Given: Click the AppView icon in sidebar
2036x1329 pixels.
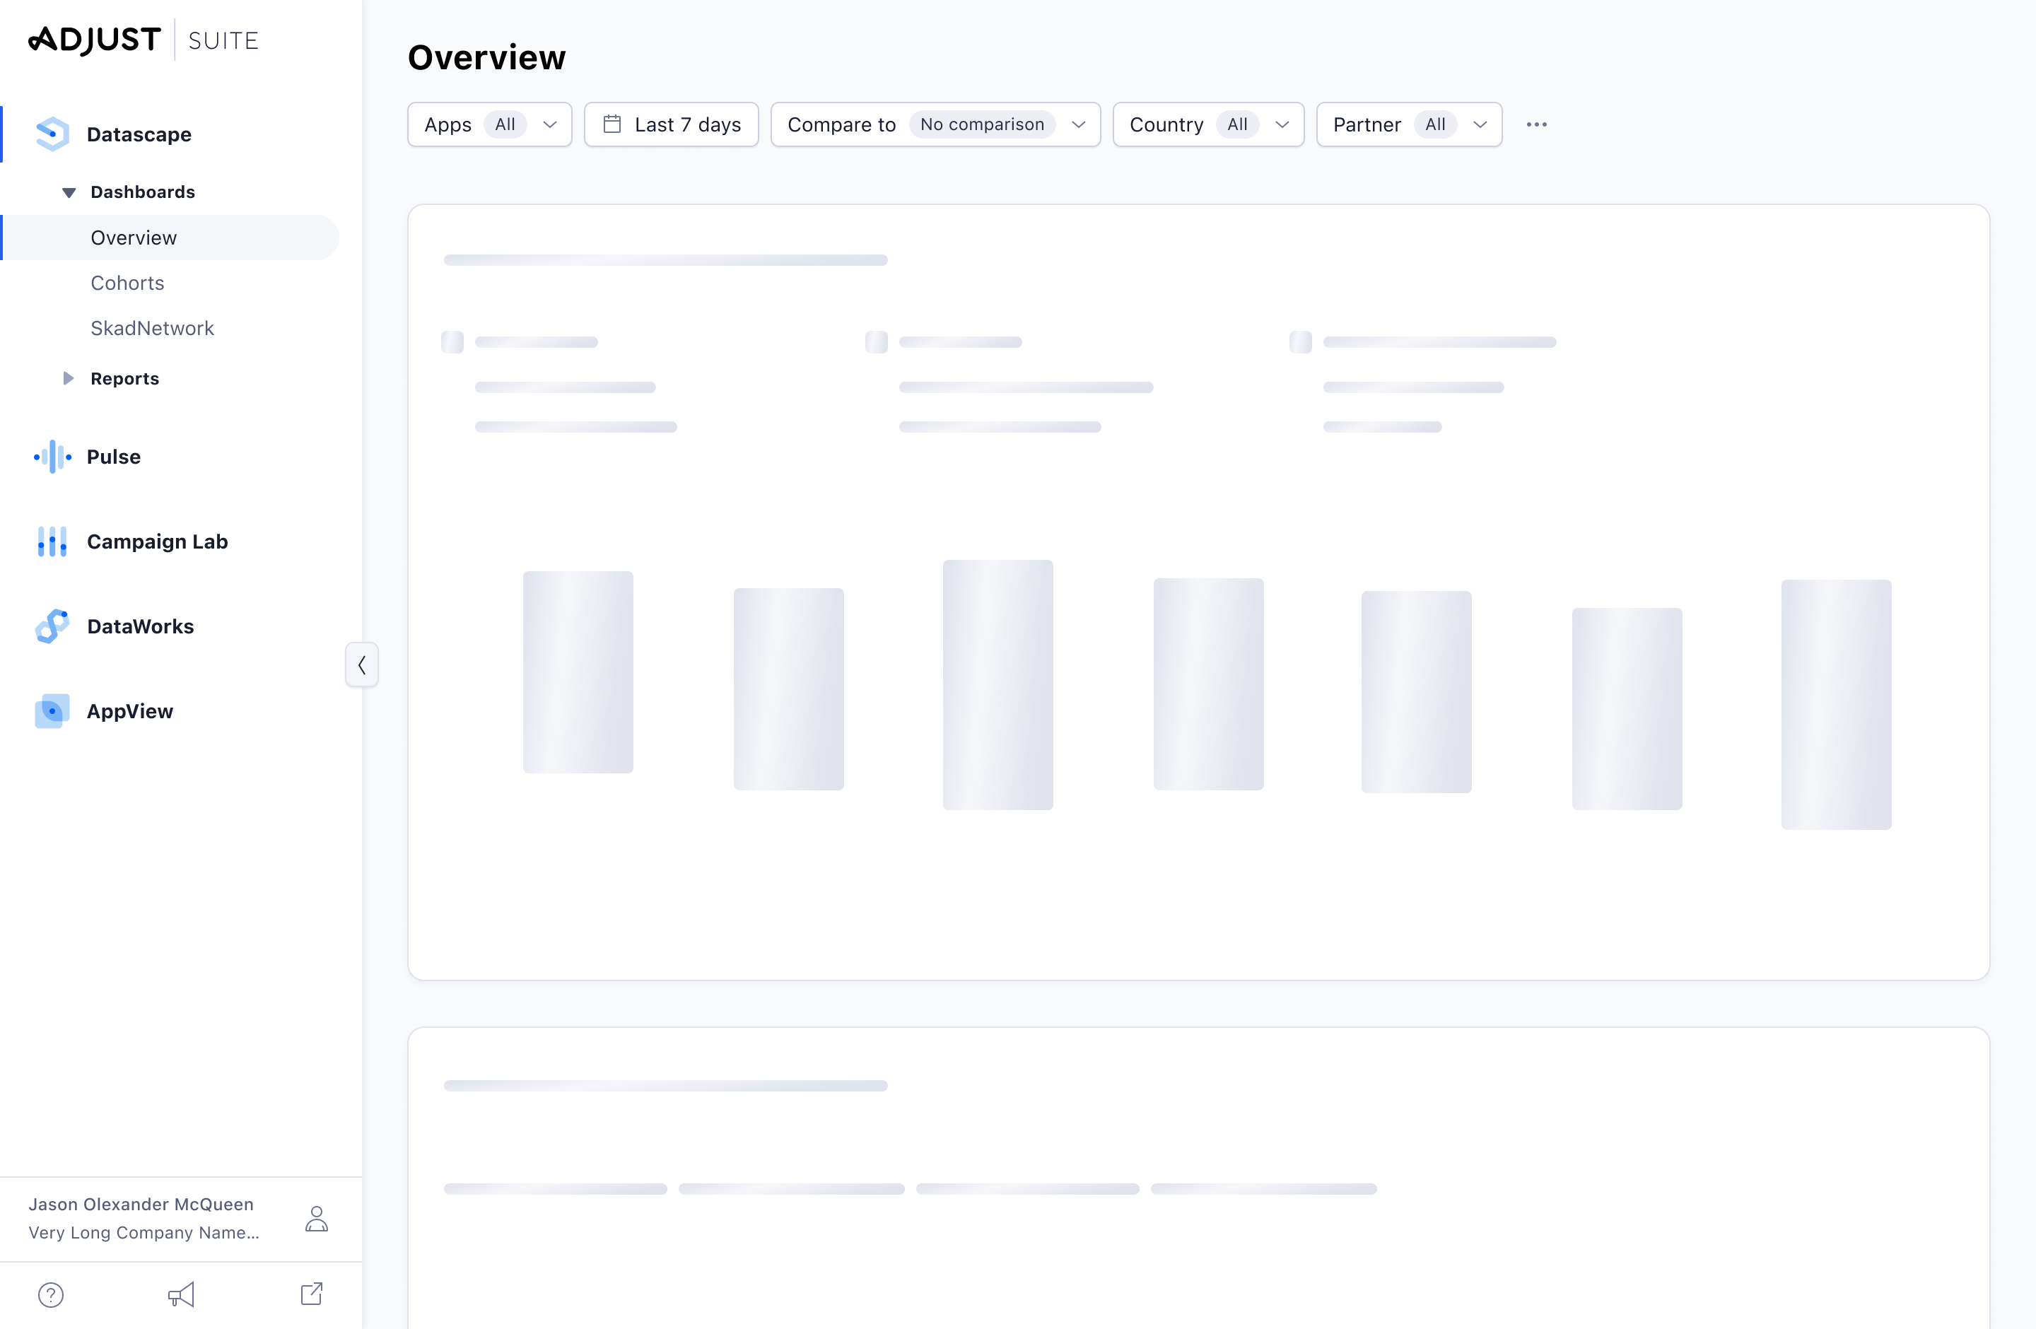Looking at the screenshot, I should 50,710.
